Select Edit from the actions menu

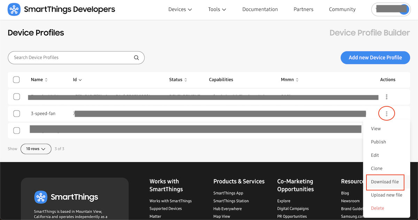[x=375, y=155]
